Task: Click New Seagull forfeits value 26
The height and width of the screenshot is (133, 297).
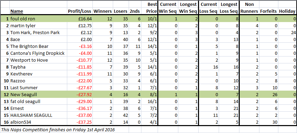Action: click(268, 95)
